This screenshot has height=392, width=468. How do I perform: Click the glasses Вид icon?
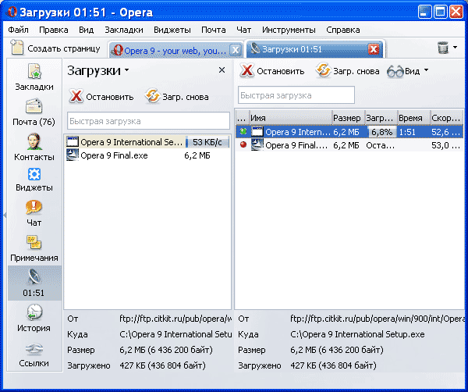(395, 71)
